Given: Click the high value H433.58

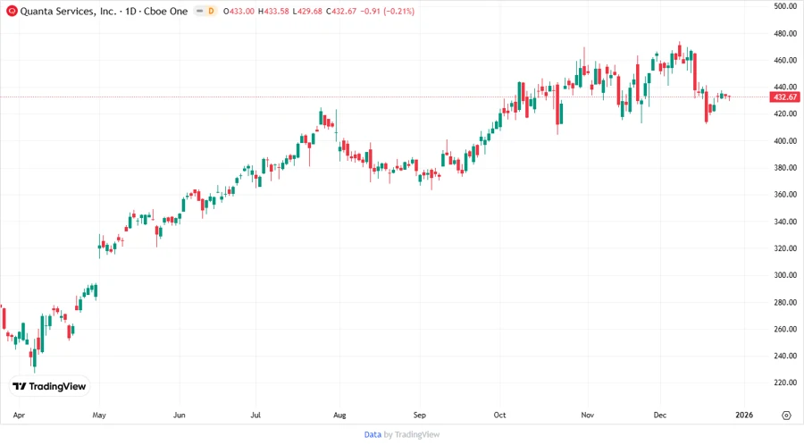Looking at the screenshot, I should coord(273,12).
